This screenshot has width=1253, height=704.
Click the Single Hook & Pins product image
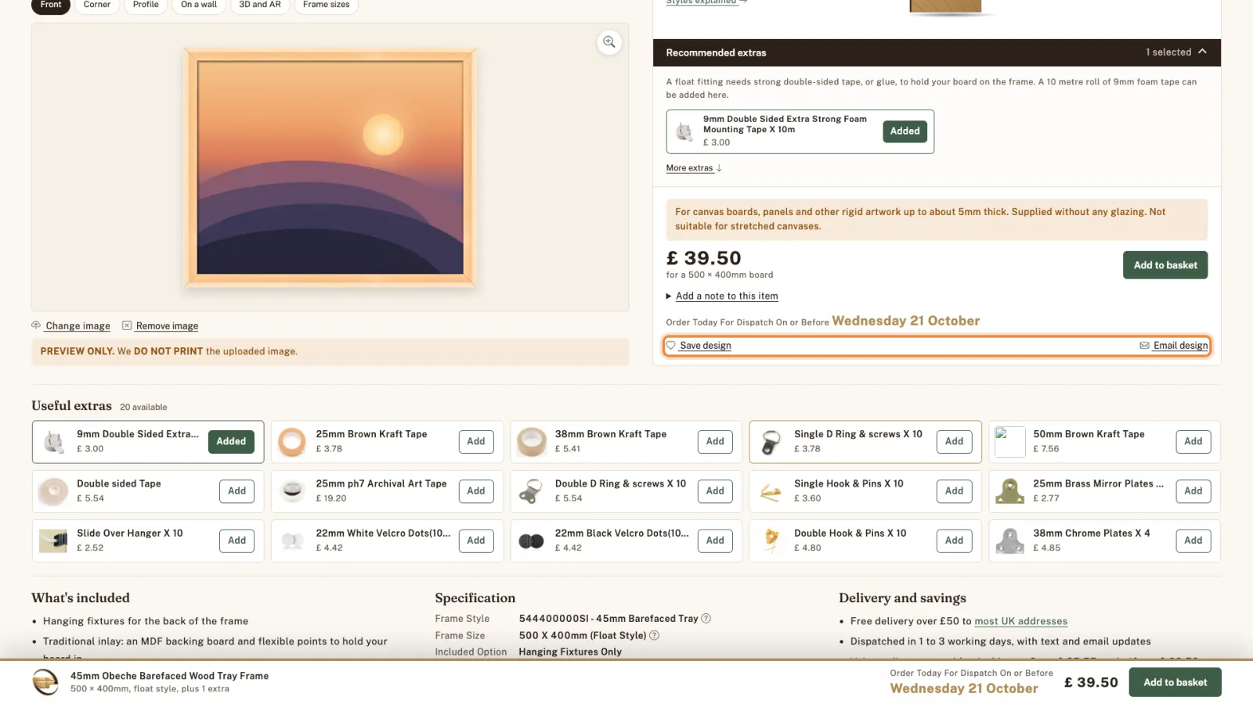[771, 491]
